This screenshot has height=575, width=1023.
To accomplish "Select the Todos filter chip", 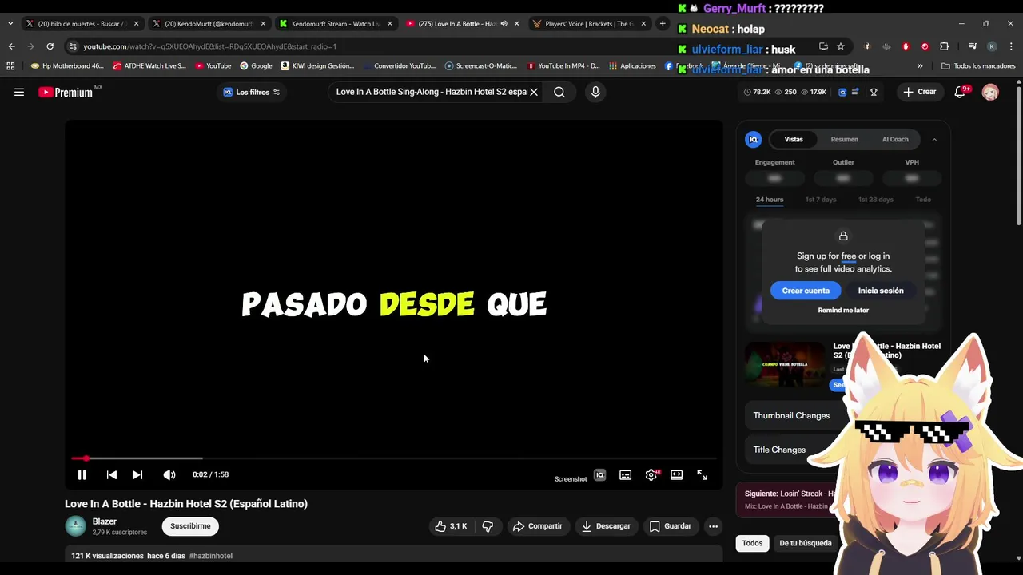I will tap(752, 543).
